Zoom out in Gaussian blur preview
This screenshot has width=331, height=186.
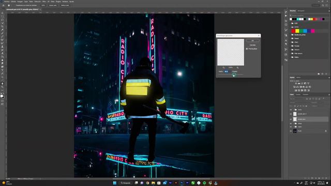(x=223, y=68)
